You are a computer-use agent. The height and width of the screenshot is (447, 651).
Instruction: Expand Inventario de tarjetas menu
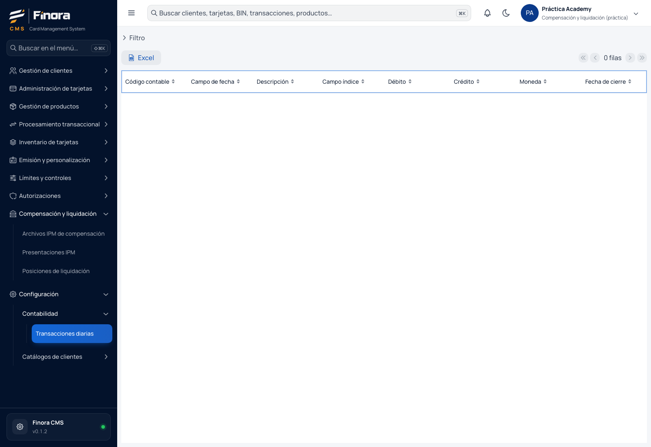click(59, 142)
